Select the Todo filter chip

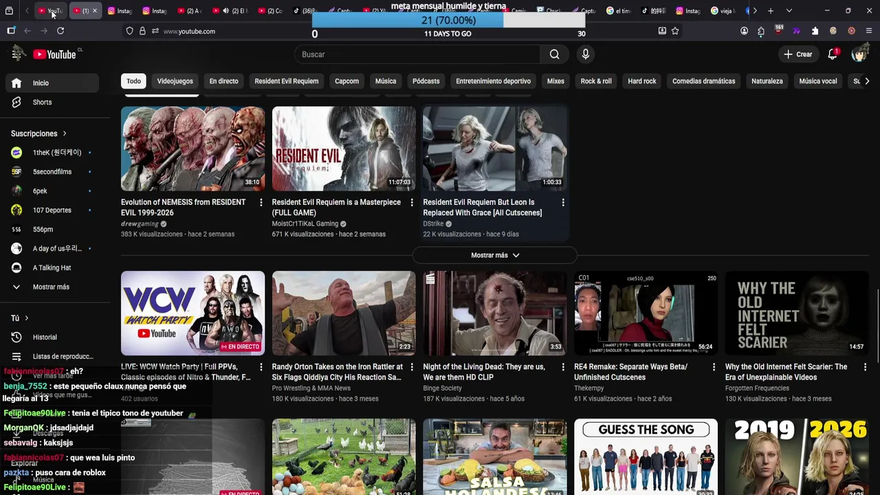pos(133,81)
